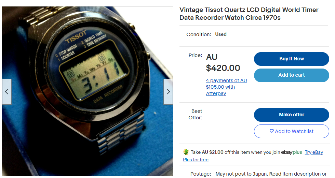Click the Buy It Now button
This screenshot has height=178, width=335.
(291, 59)
